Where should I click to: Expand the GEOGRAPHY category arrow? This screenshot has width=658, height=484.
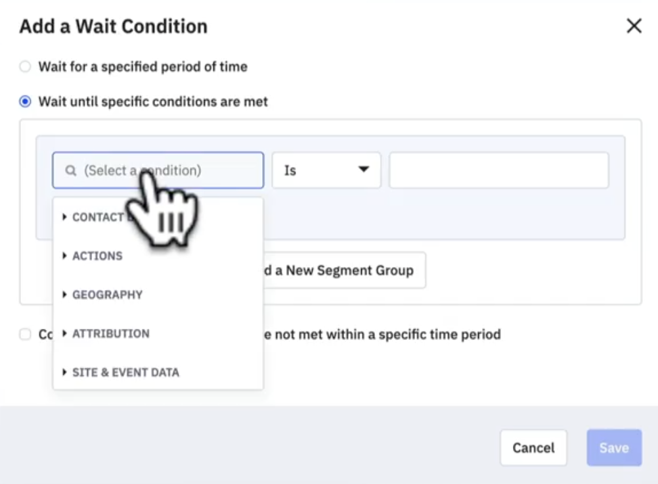point(64,295)
